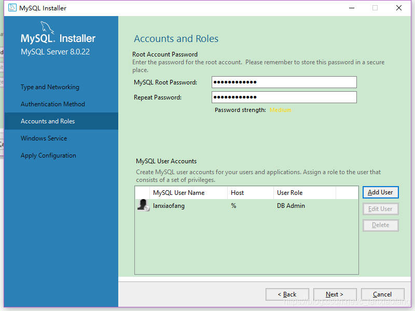Click the User Role column header
Viewport: 415px width, 311px height.
click(290, 193)
